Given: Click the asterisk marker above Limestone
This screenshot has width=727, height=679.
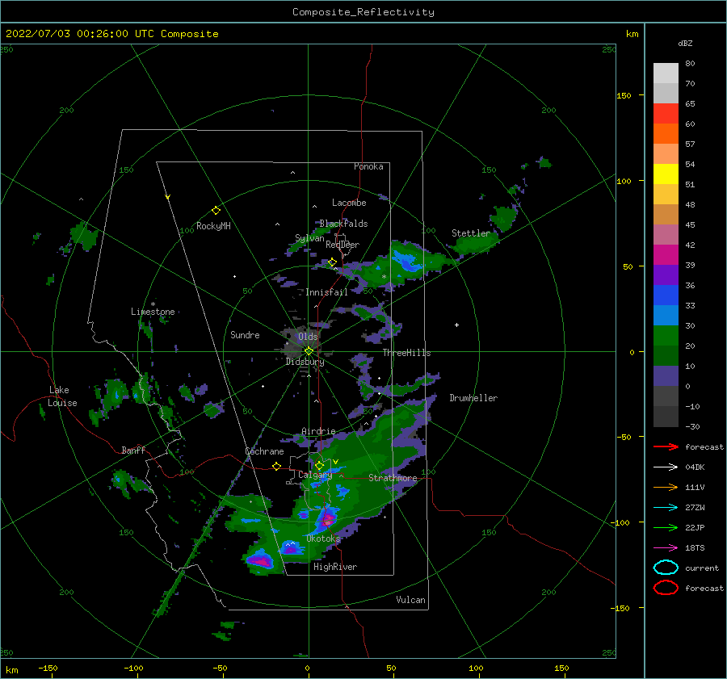Looking at the screenshot, I should pos(153,304).
